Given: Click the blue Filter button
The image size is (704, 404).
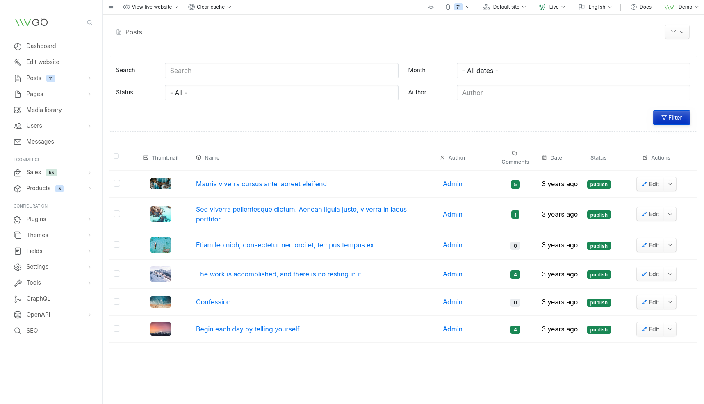Looking at the screenshot, I should click(671, 118).
